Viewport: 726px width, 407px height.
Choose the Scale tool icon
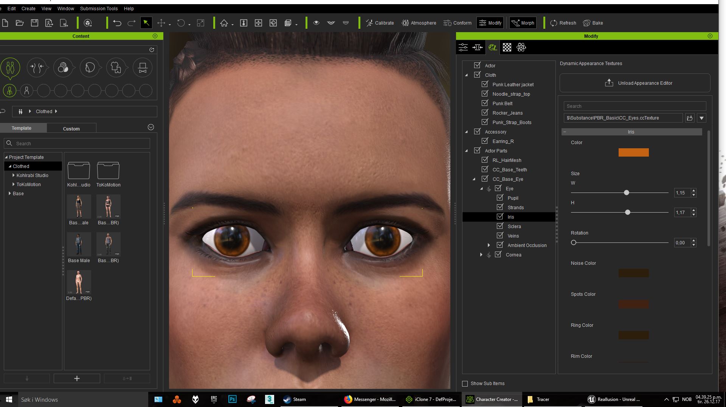pyautogui.click(x=200, y=23)
